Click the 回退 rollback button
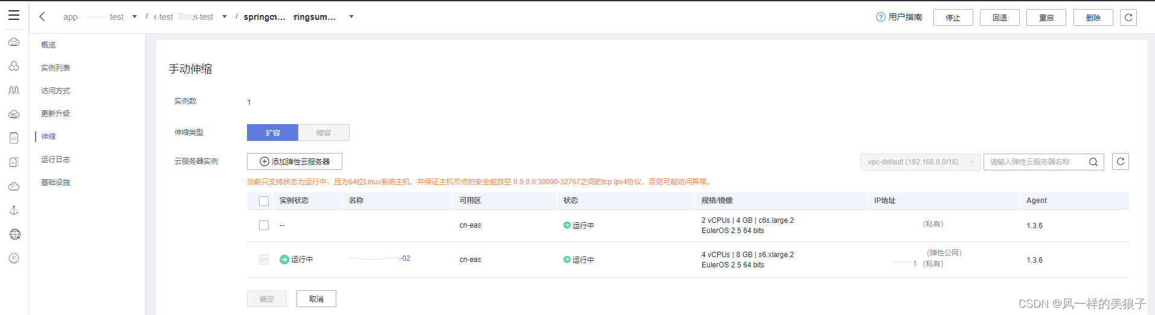Viewport: 1155px width, 315px height. (x=1000, y=17)
